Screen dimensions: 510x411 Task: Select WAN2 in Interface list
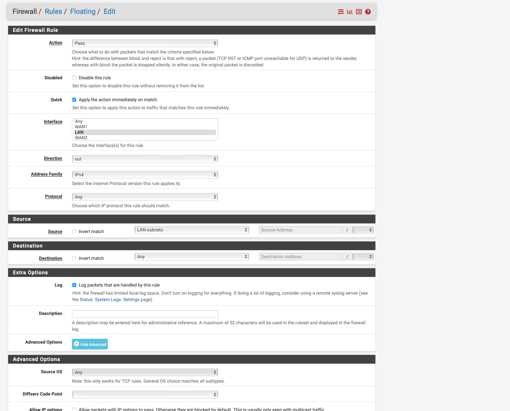click(145, 138)
